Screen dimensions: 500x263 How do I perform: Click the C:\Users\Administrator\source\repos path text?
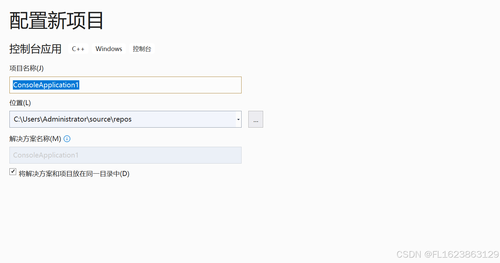73,119
